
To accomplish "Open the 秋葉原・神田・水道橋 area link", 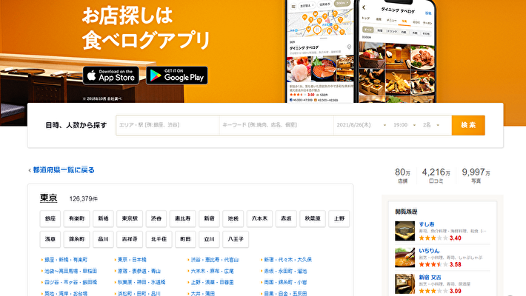I will pyautogui.click(x=142, y=283).
